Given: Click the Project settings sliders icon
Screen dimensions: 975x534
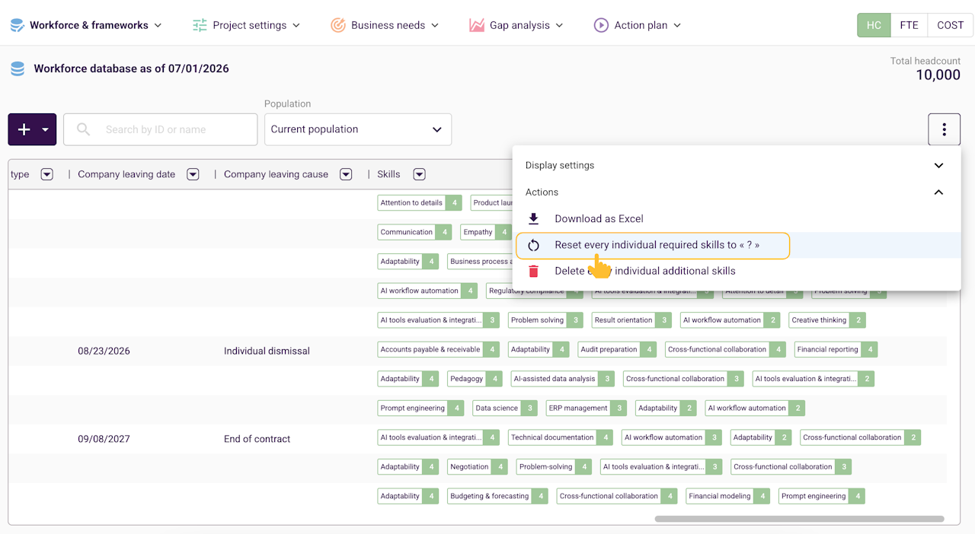Looking at the screenshot, I should (x=200, y=25).
